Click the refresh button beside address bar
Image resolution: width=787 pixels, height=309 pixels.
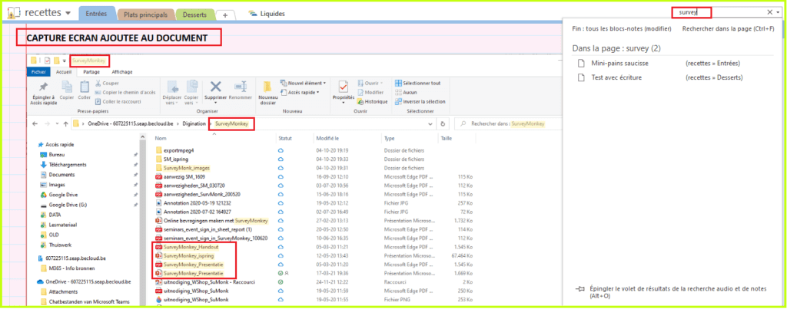click(443, 123)
